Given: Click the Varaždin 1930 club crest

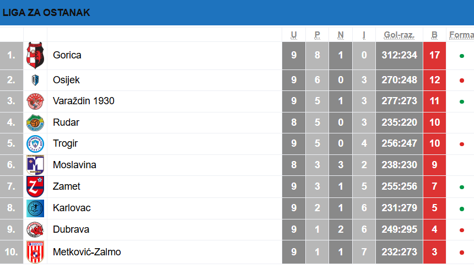Looking at the screenshot, I should coord(35,101).
